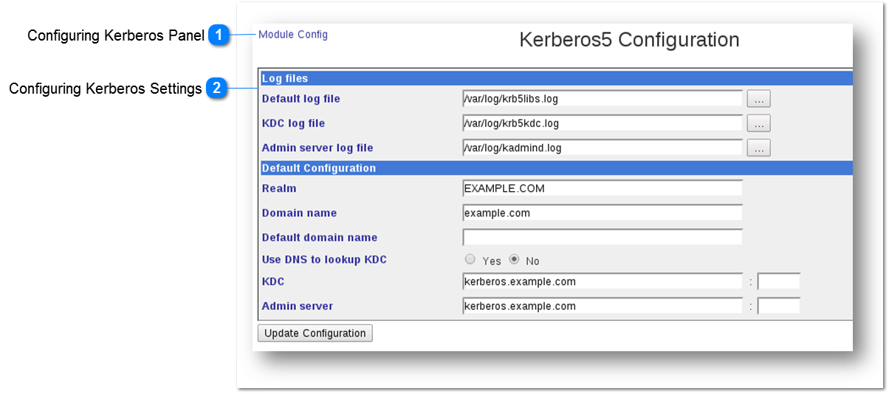Select Yes for Use DNS to lookup KDC
889x394 pixels.
[470, 260]
